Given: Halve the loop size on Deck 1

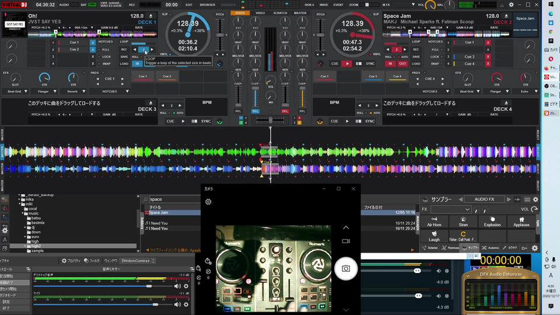Looking at the screenshot, I should 135,50.
